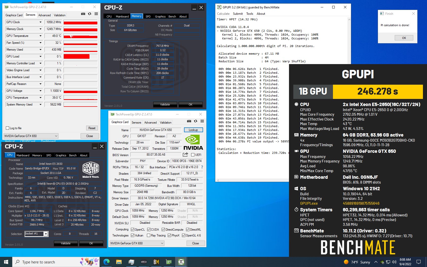Toggle PhysX checkbox

pyautogui.click(x=169, y=235)
